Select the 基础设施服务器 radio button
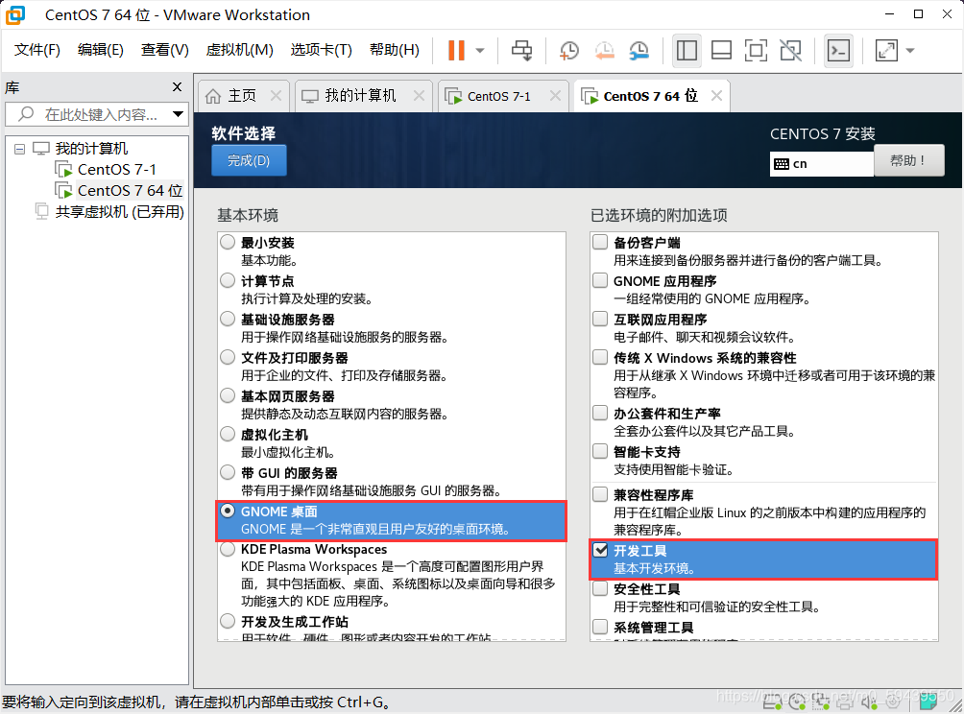964x714 pixels. click(x=228, y=319)
